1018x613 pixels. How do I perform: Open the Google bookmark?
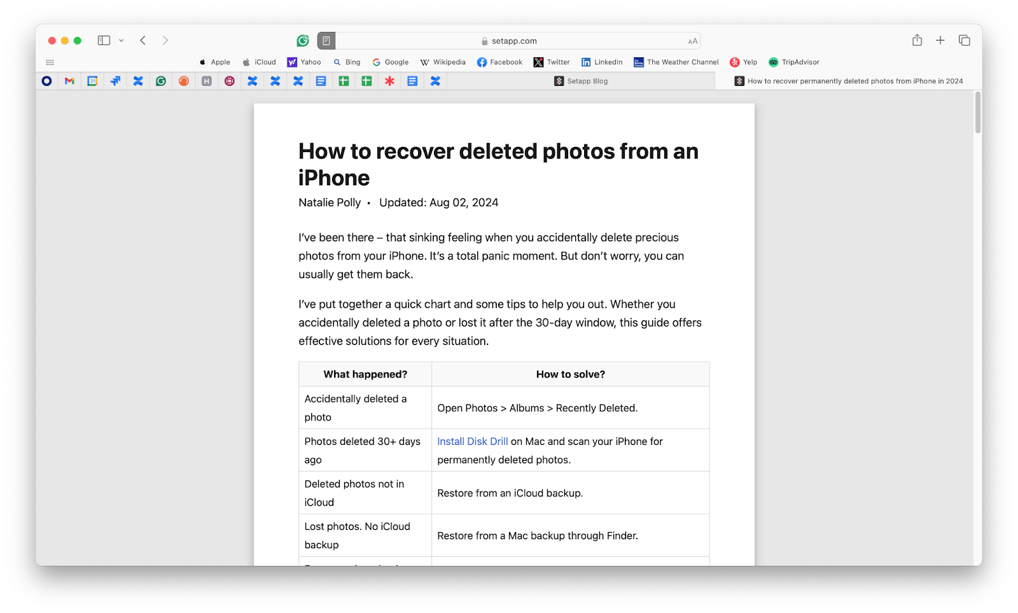coord(391,62)
